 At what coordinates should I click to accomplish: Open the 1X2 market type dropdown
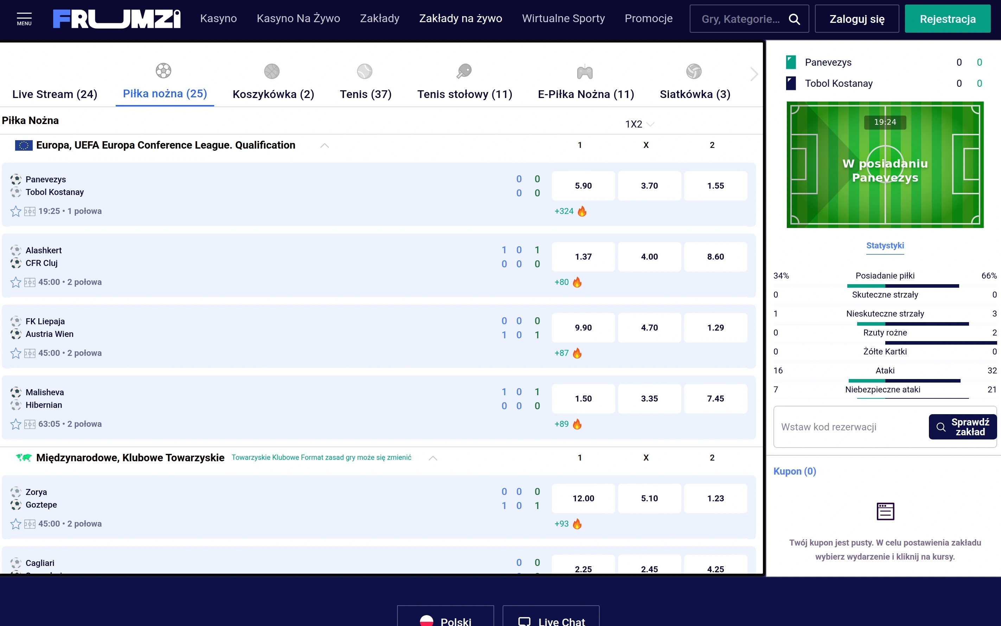tap(639, 124)
